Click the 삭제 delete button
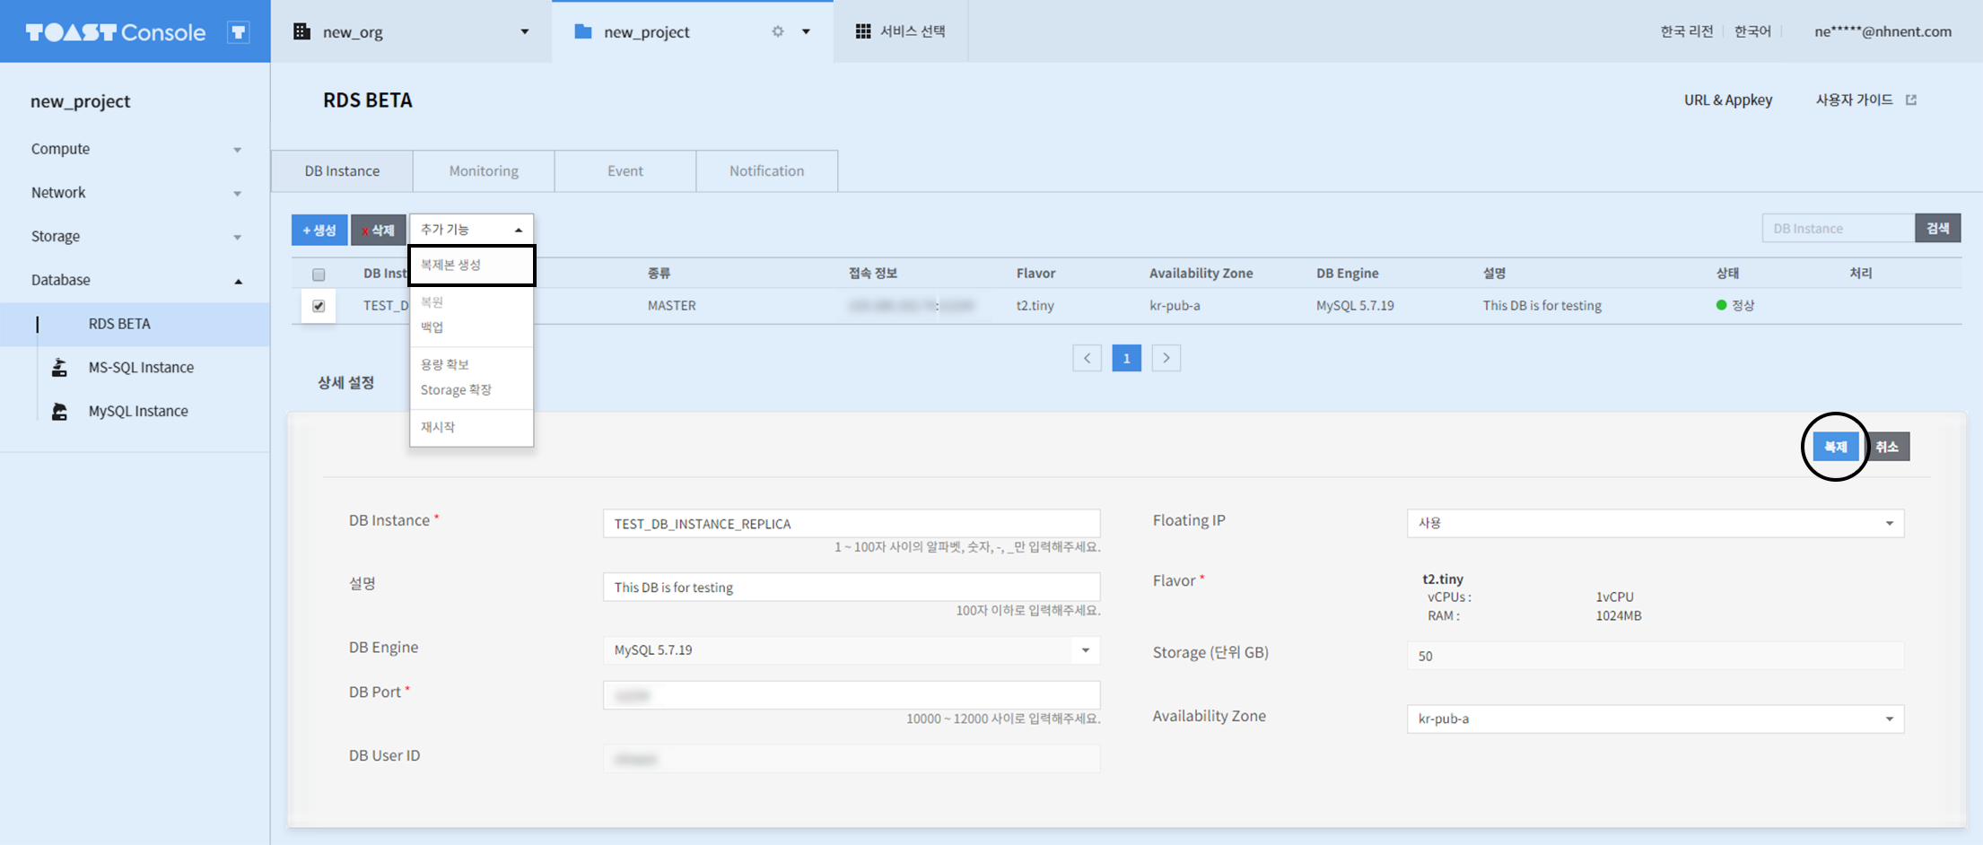 tap(379, 230)
